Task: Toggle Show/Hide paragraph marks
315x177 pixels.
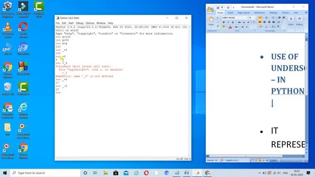Action: click(278, 27)
